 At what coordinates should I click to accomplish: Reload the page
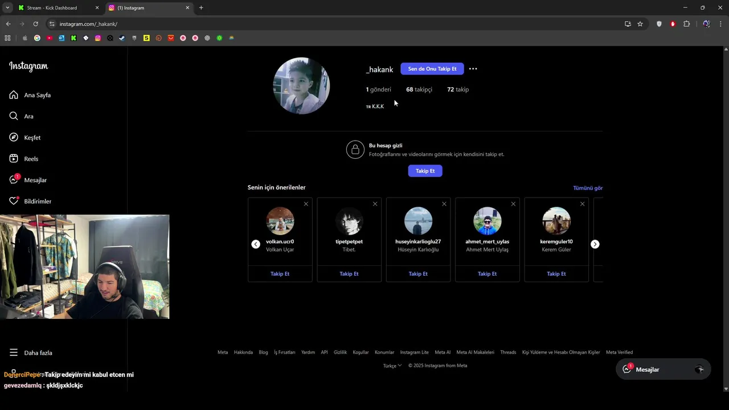[35, 24]
